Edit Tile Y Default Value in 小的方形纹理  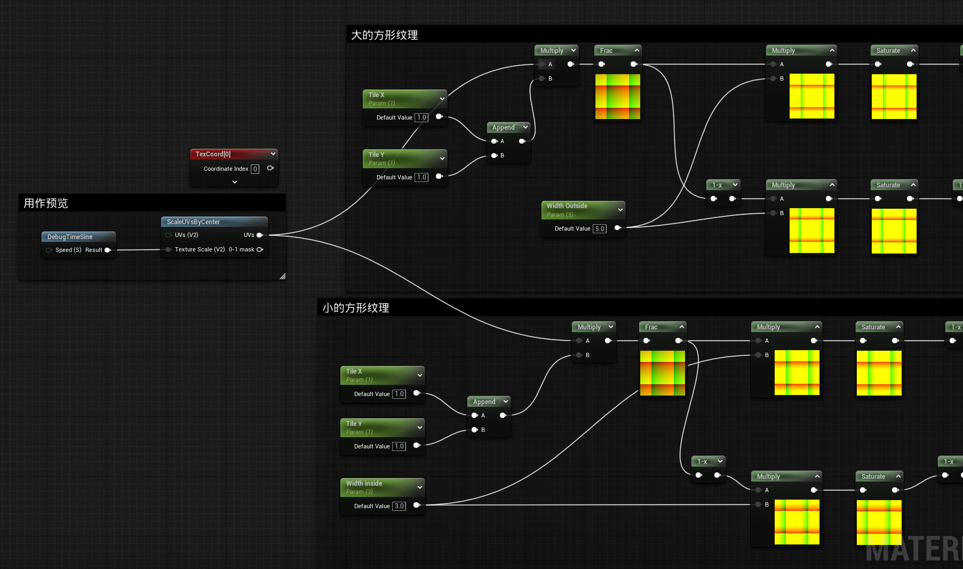click(x=399, y=446)
